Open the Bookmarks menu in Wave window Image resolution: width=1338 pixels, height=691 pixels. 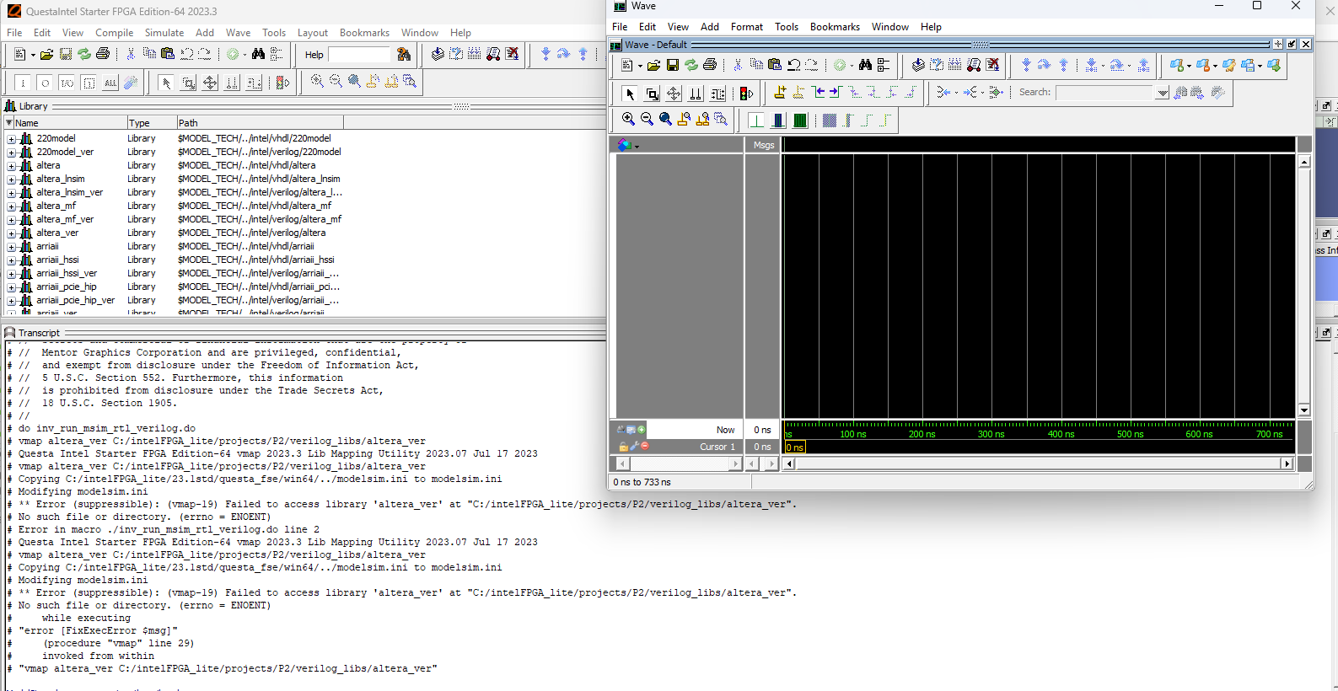834,27
